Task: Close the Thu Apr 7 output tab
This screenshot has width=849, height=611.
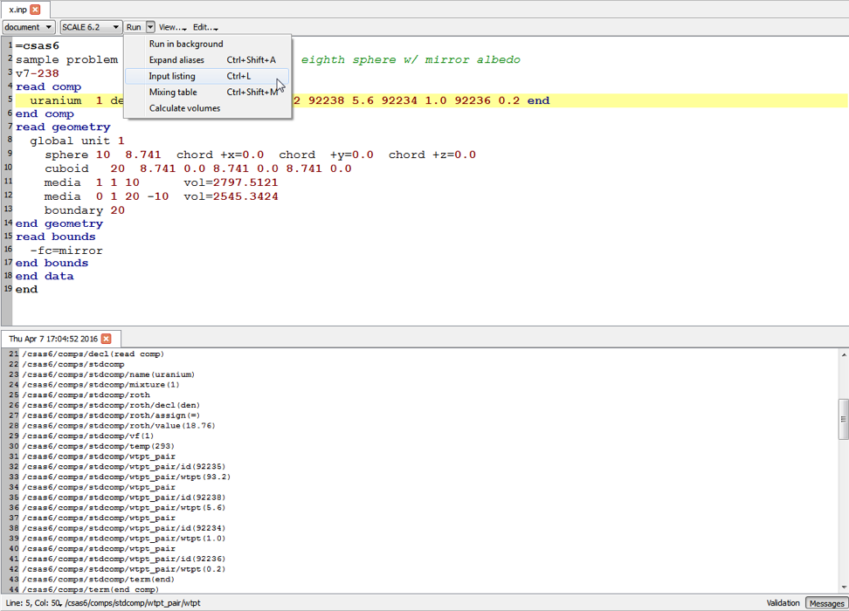Action: point(106,339)
